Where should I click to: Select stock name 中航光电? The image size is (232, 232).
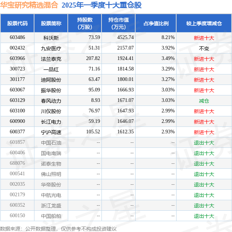51,196
